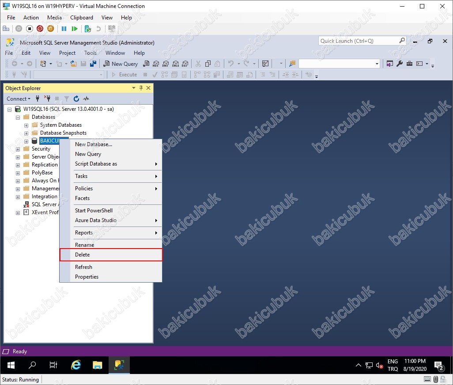Click the Find in Files icon
Screen dimensions: 453x385
pos(292,64)
